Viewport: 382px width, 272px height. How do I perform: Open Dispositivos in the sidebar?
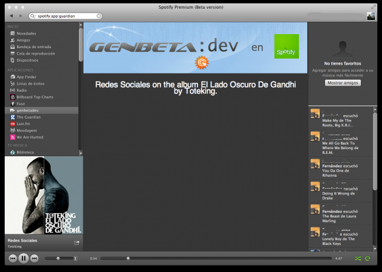28,60
